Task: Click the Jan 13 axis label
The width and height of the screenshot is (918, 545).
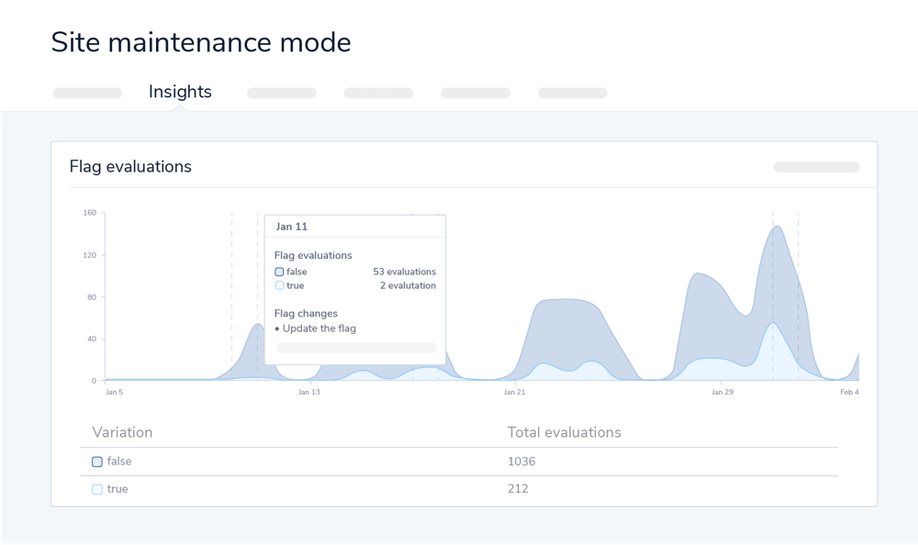Action: coord(309,392)
